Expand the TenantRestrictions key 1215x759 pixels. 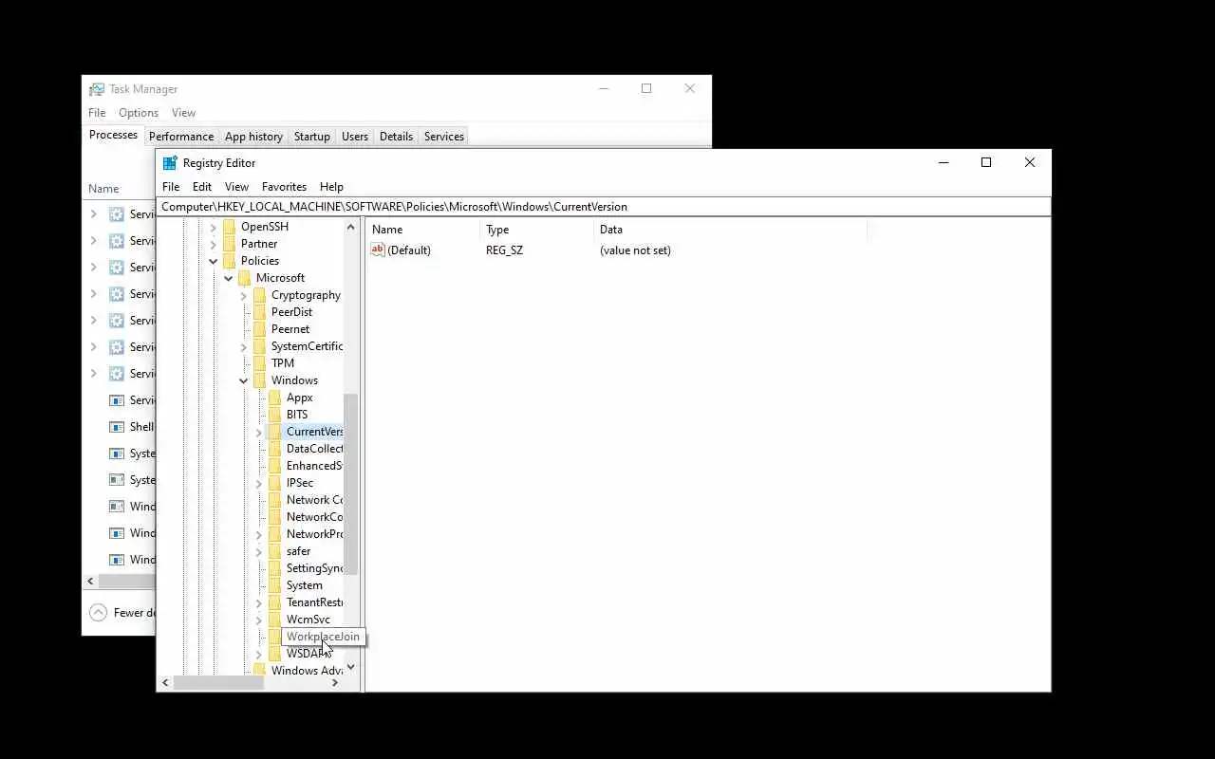[x=259, y=602]
